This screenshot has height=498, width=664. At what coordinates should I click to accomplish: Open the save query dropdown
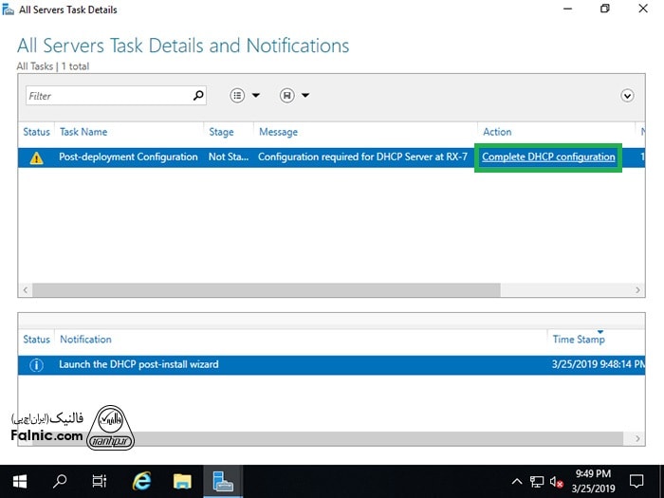tap(295, 96)
